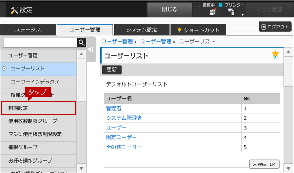Select ユーザー管理 in the sidebar menu
Image resolution: width=294 pixels, height=173 pixels.
[39, 55]
